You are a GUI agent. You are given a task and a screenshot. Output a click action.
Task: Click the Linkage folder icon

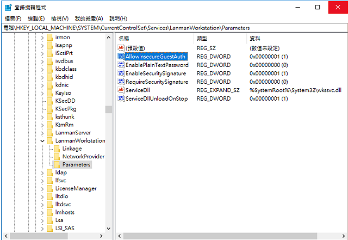pyautogui.click(x=57, y=149)
